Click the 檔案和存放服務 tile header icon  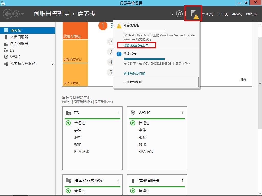(69, 180)
